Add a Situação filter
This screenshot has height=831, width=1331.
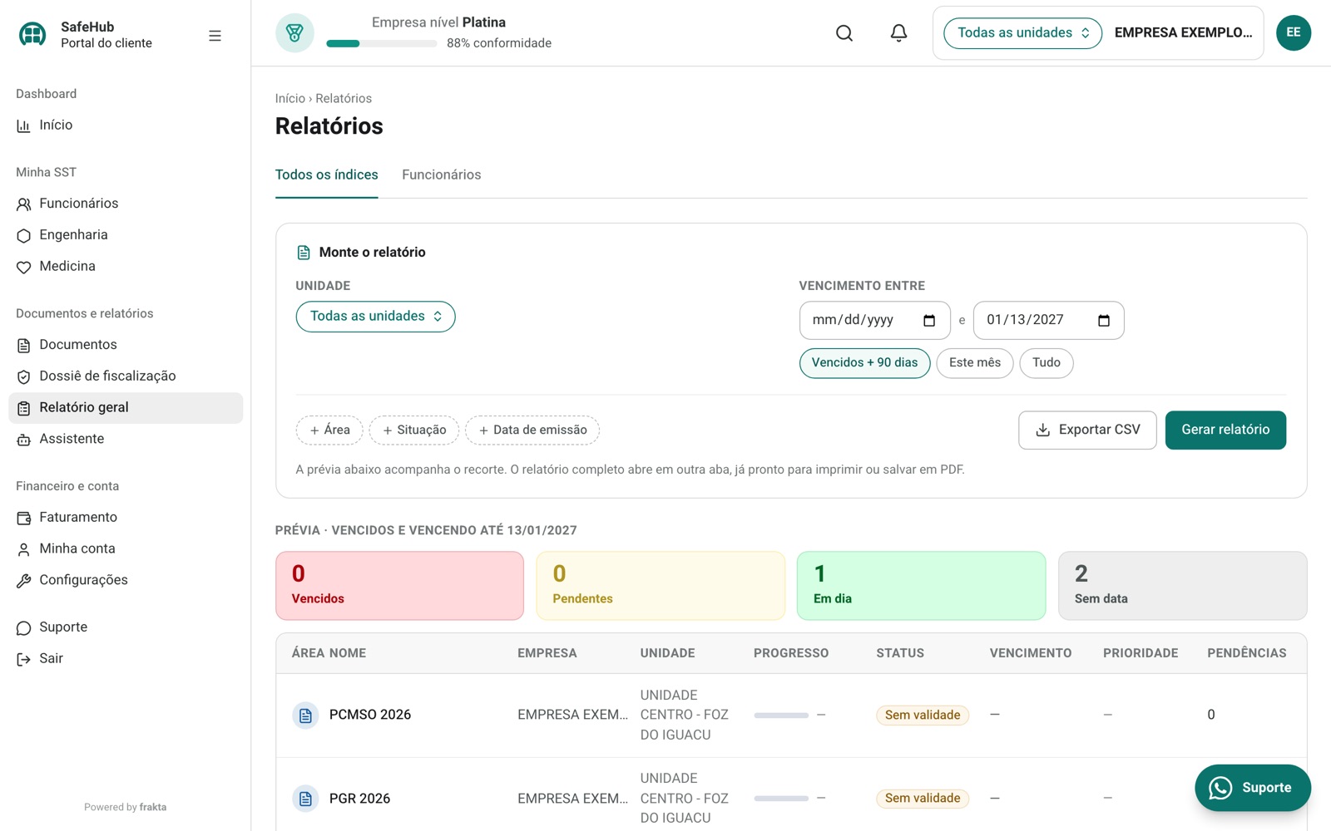click(x=414, y=430)
